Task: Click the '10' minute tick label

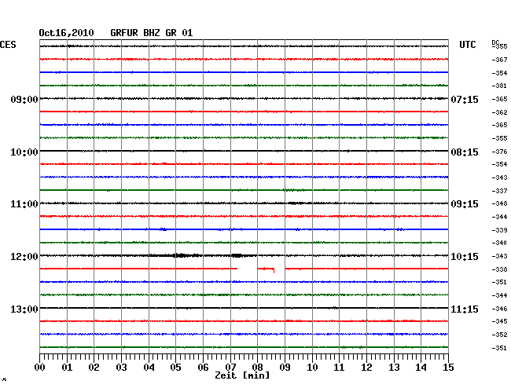Action: (x=312, y=367)
